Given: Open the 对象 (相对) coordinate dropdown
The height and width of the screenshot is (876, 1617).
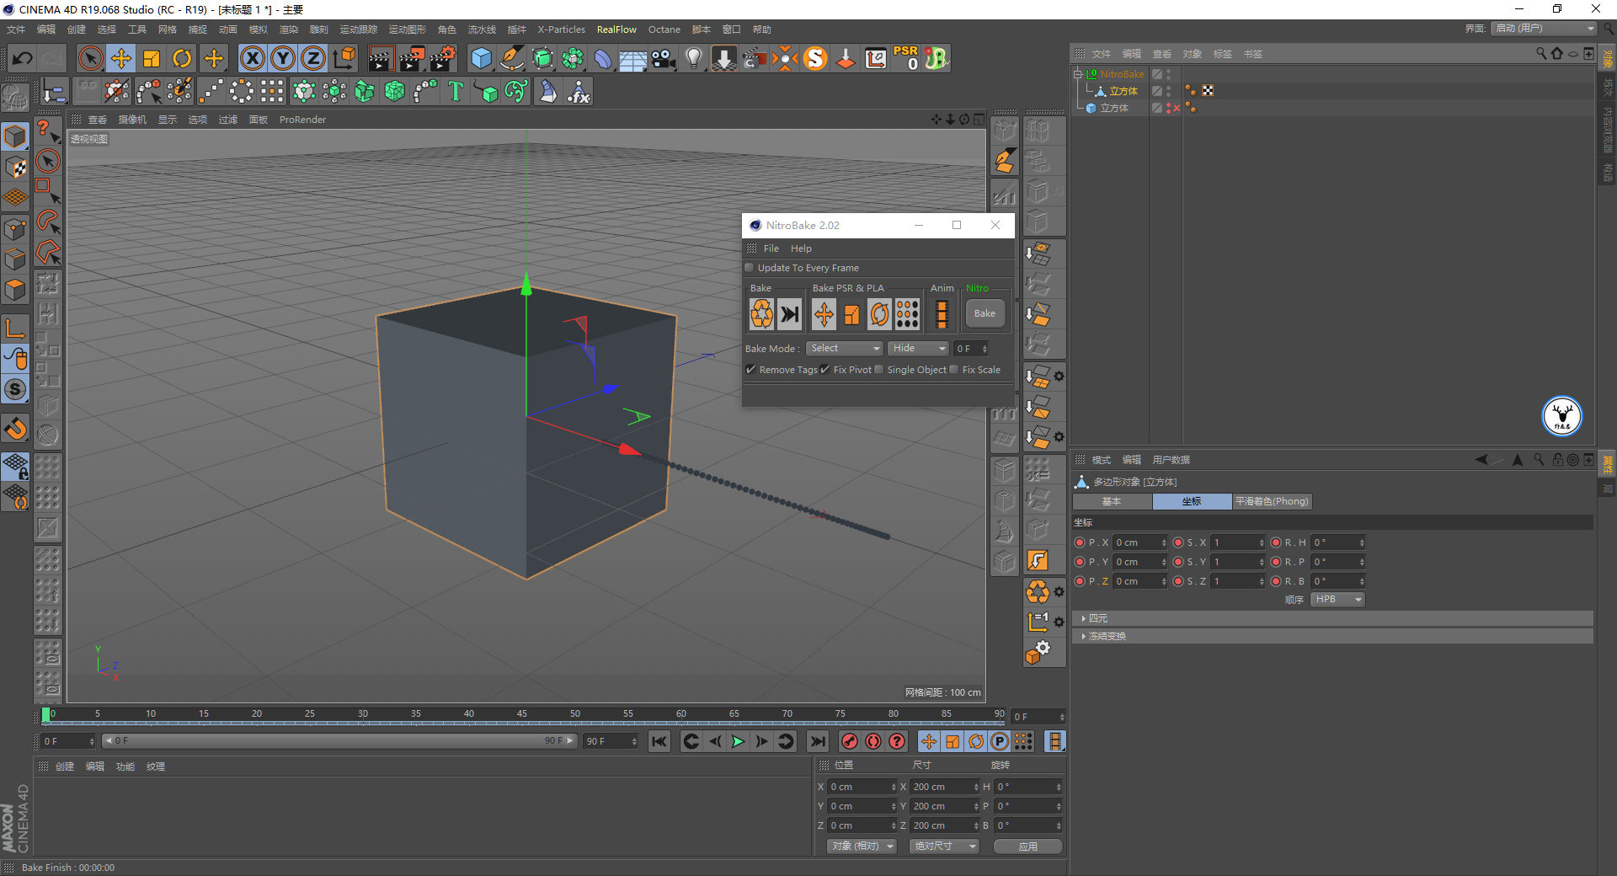Looking at the screenshot, I should click(x=862, y=846).
